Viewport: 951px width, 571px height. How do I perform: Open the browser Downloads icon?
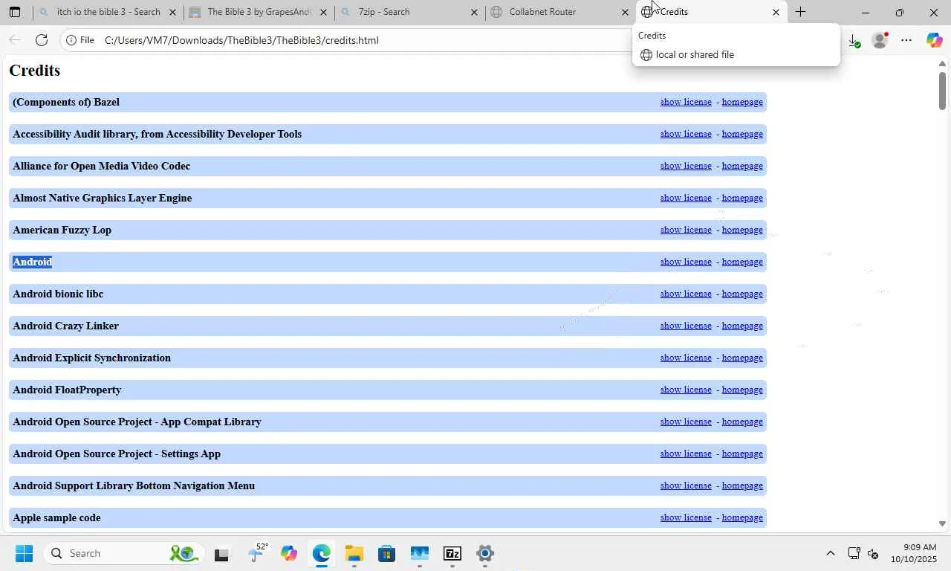(854, 41)
